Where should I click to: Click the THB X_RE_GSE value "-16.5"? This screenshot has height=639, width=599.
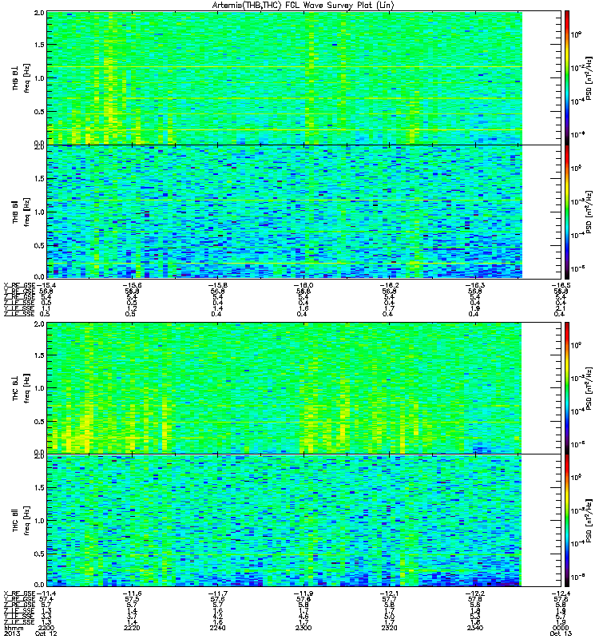561,286
